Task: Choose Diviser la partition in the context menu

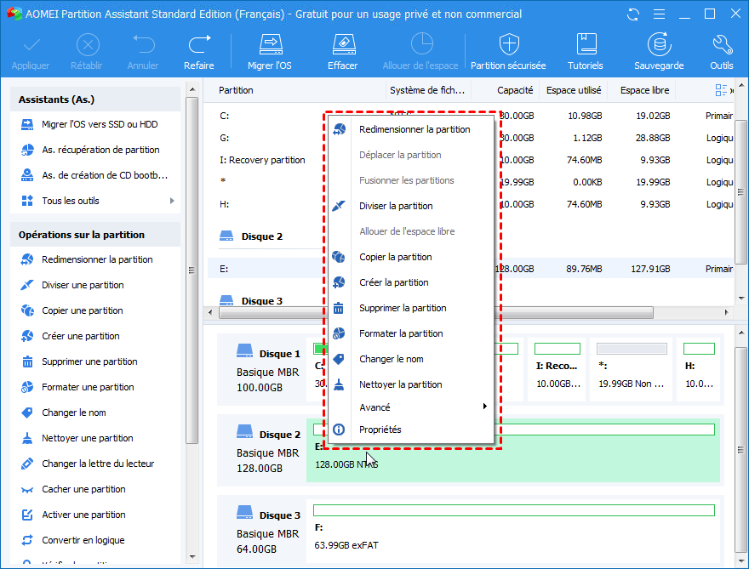Action: [x=396, y=206]
